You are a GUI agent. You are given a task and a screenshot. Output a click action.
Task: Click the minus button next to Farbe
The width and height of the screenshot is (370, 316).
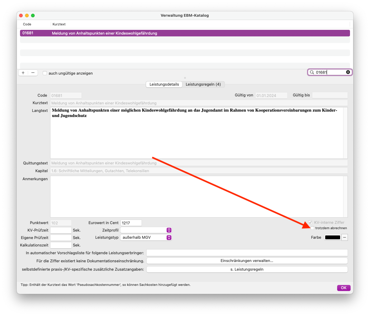coord(345,237)
